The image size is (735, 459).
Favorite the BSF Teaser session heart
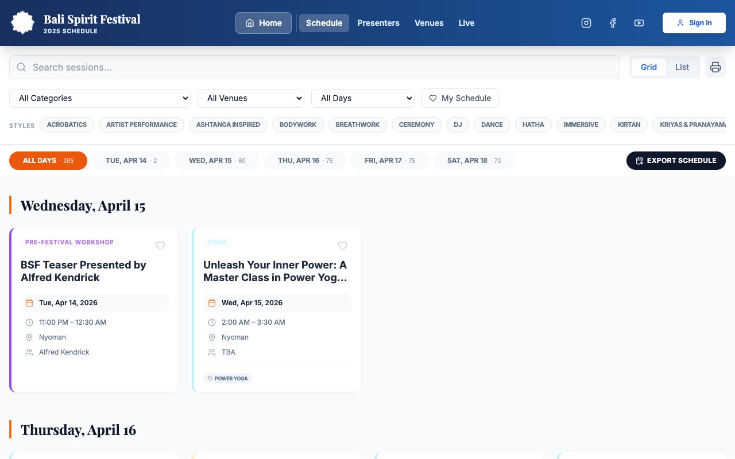(x=160, y=246)
